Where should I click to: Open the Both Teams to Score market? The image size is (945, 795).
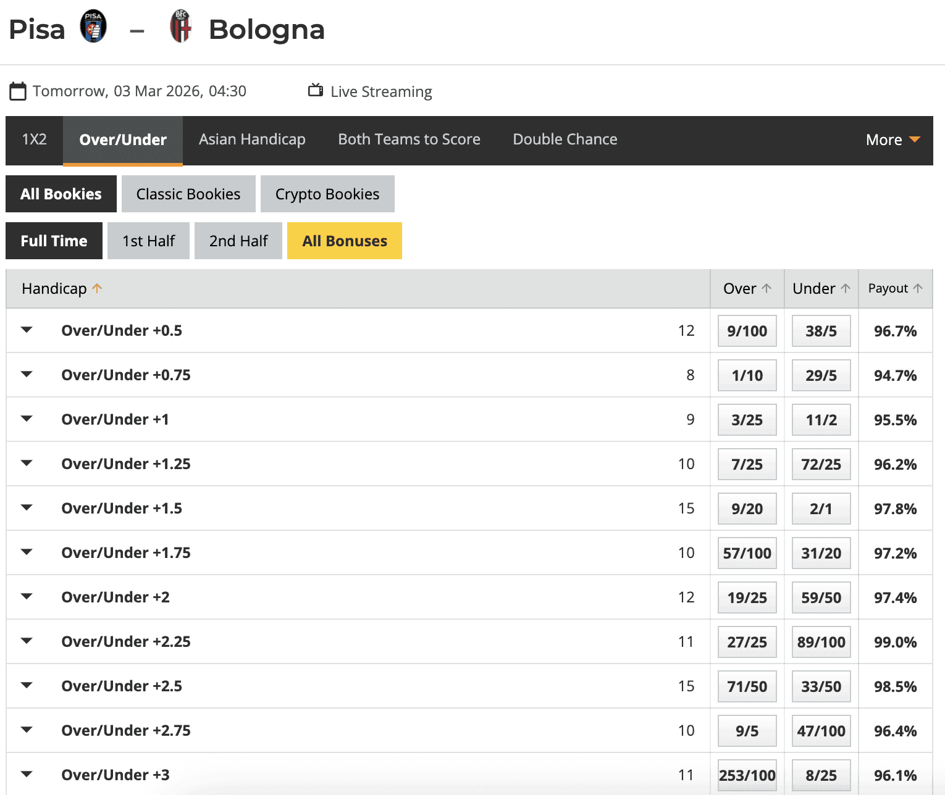click(408, 139)
